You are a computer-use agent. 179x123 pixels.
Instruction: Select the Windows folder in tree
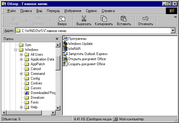[x=32, y=50]
